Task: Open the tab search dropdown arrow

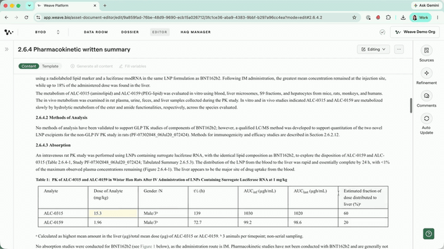Action: coord(29,5)
